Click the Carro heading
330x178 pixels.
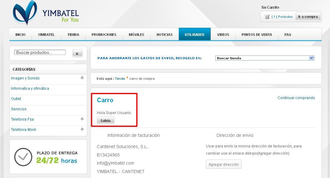click(105, 100)
